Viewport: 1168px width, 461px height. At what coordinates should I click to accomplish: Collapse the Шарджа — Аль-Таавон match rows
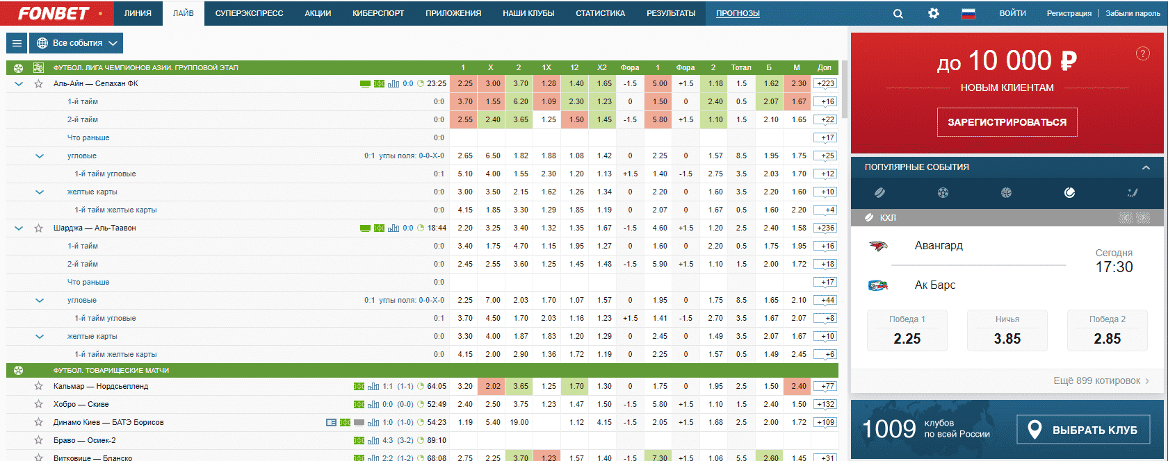click(x=19, y=228)
